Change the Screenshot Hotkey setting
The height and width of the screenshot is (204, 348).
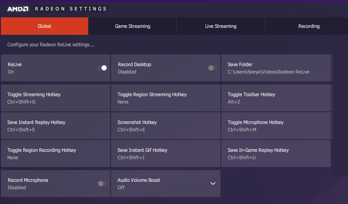165,126
